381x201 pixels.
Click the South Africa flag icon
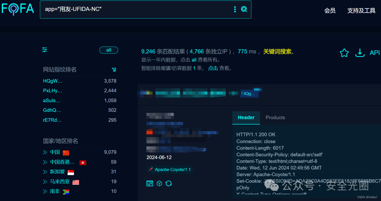66,192
